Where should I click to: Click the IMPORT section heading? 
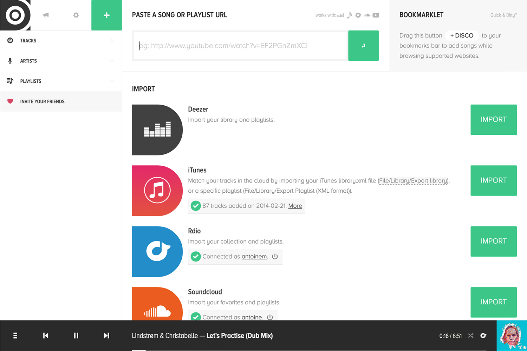tap(143, 89)
